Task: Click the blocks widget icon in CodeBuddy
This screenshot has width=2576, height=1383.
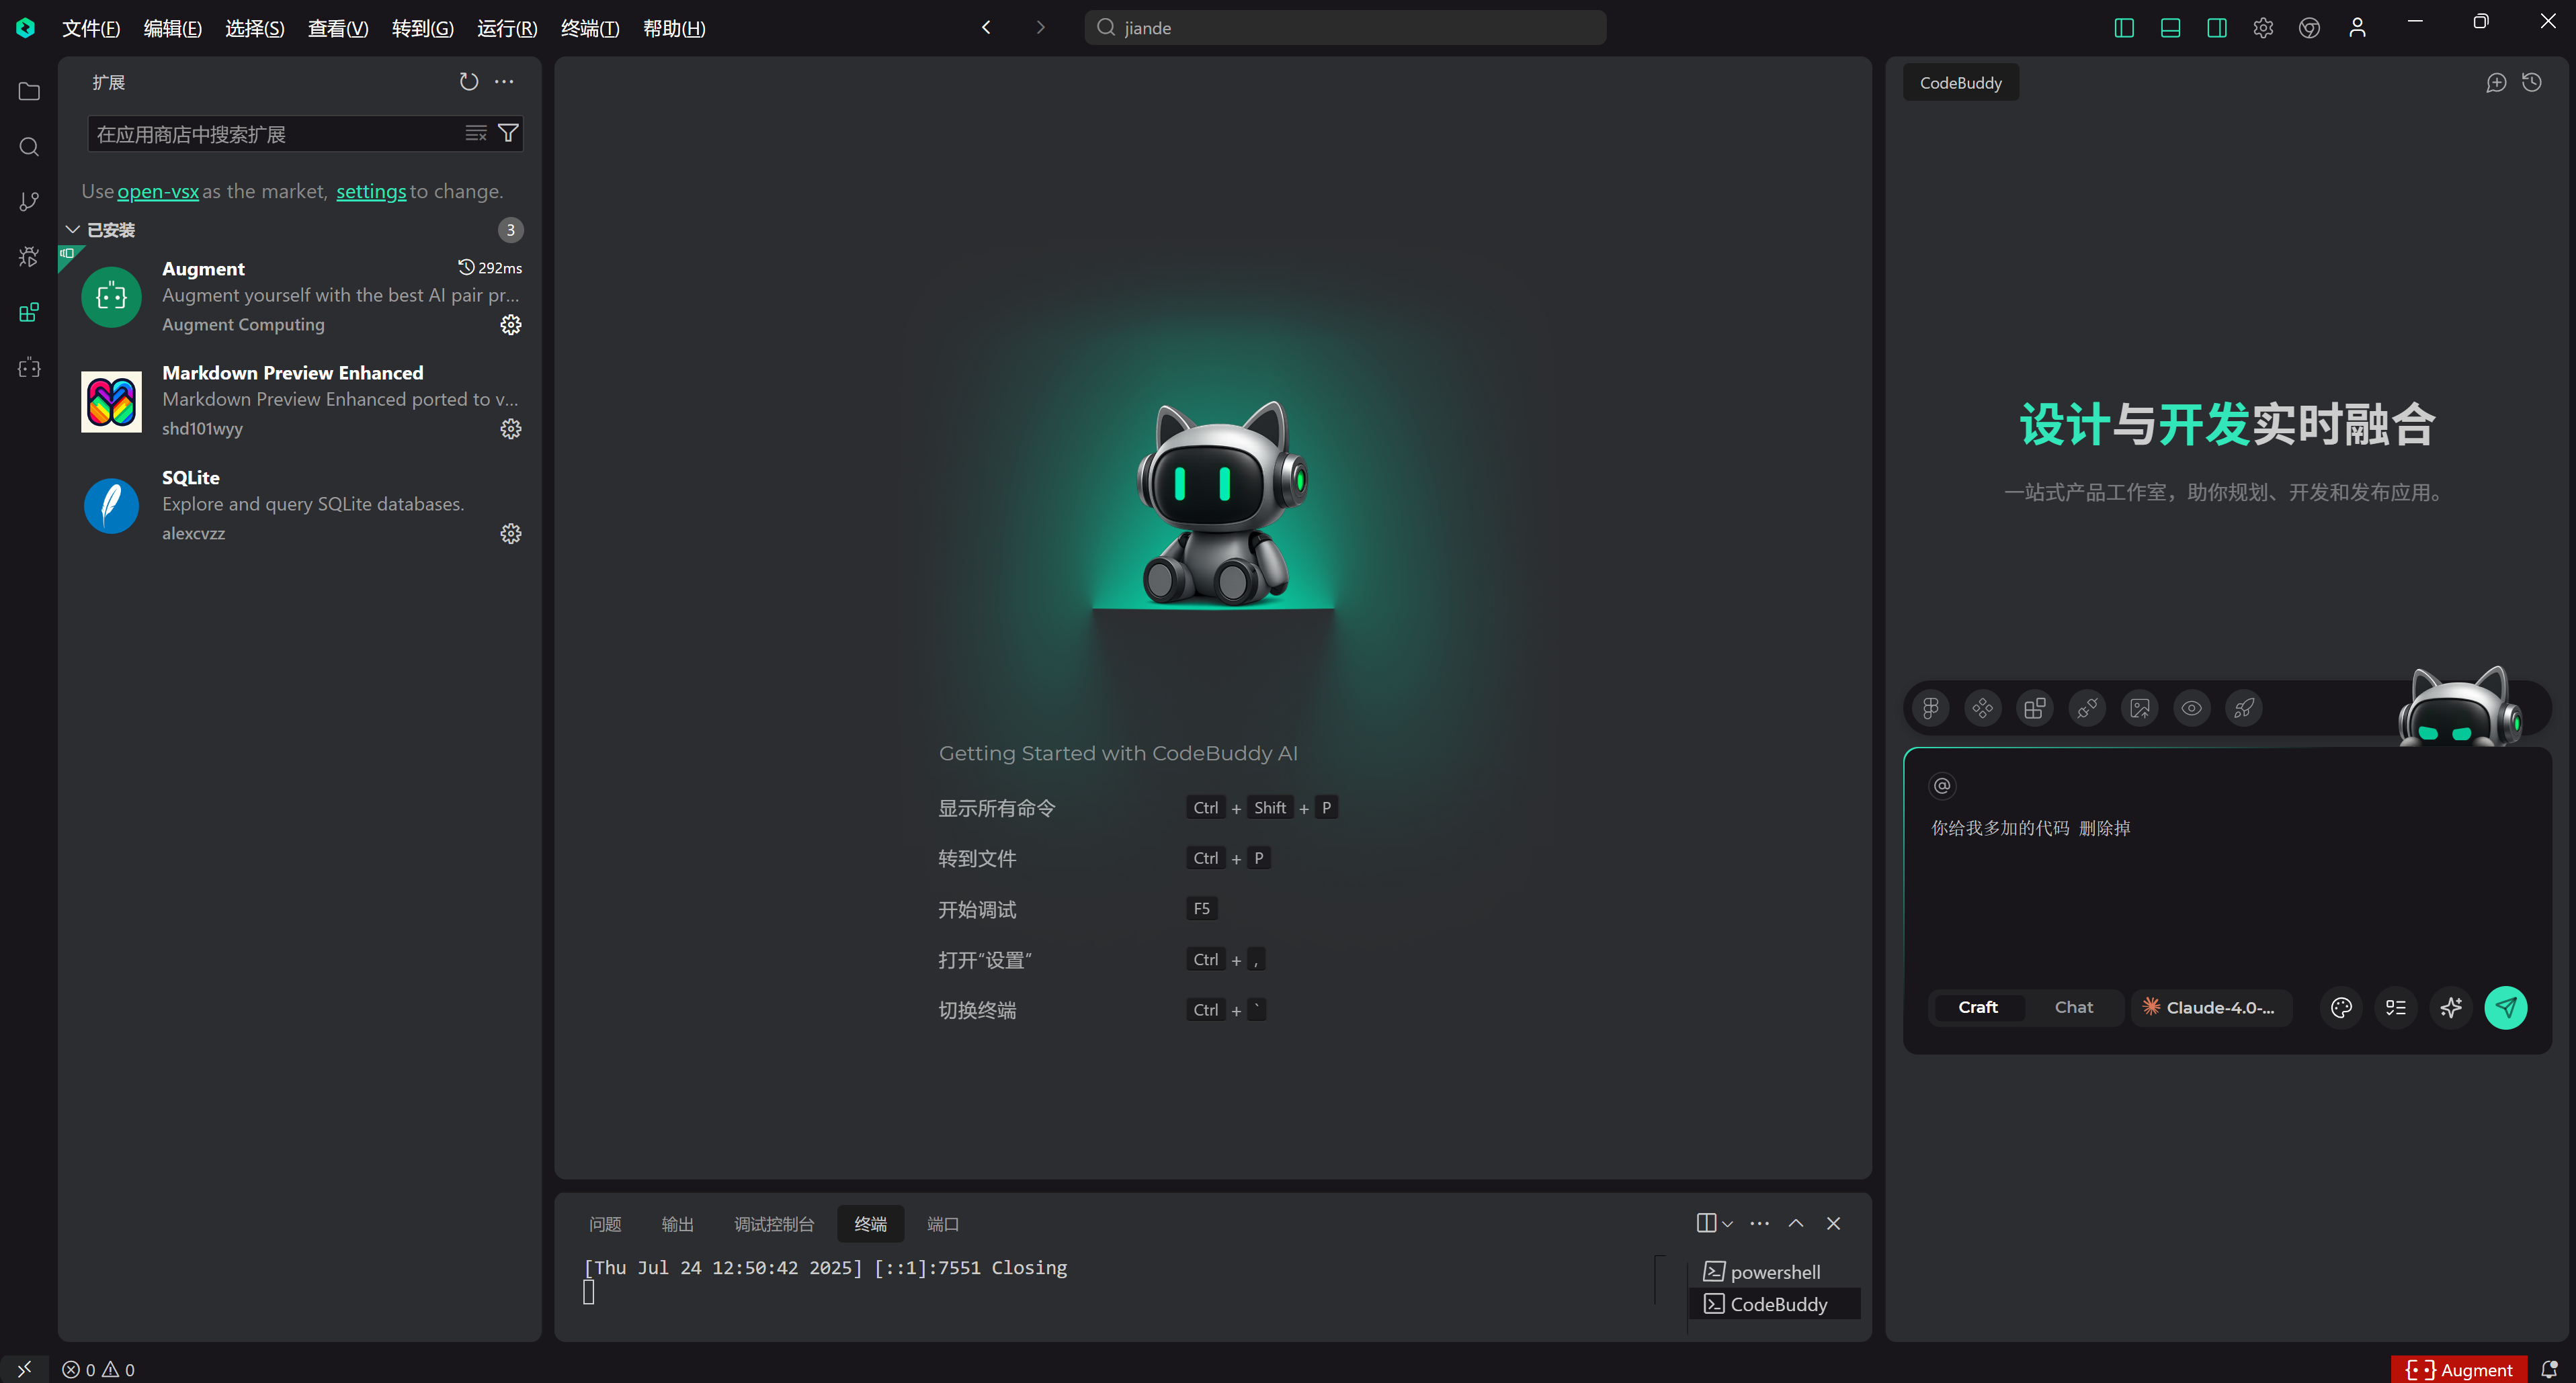Action: point(2035,709)
